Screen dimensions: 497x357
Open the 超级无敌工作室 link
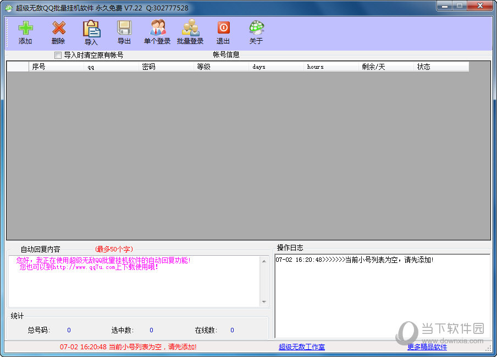point(302,347)
